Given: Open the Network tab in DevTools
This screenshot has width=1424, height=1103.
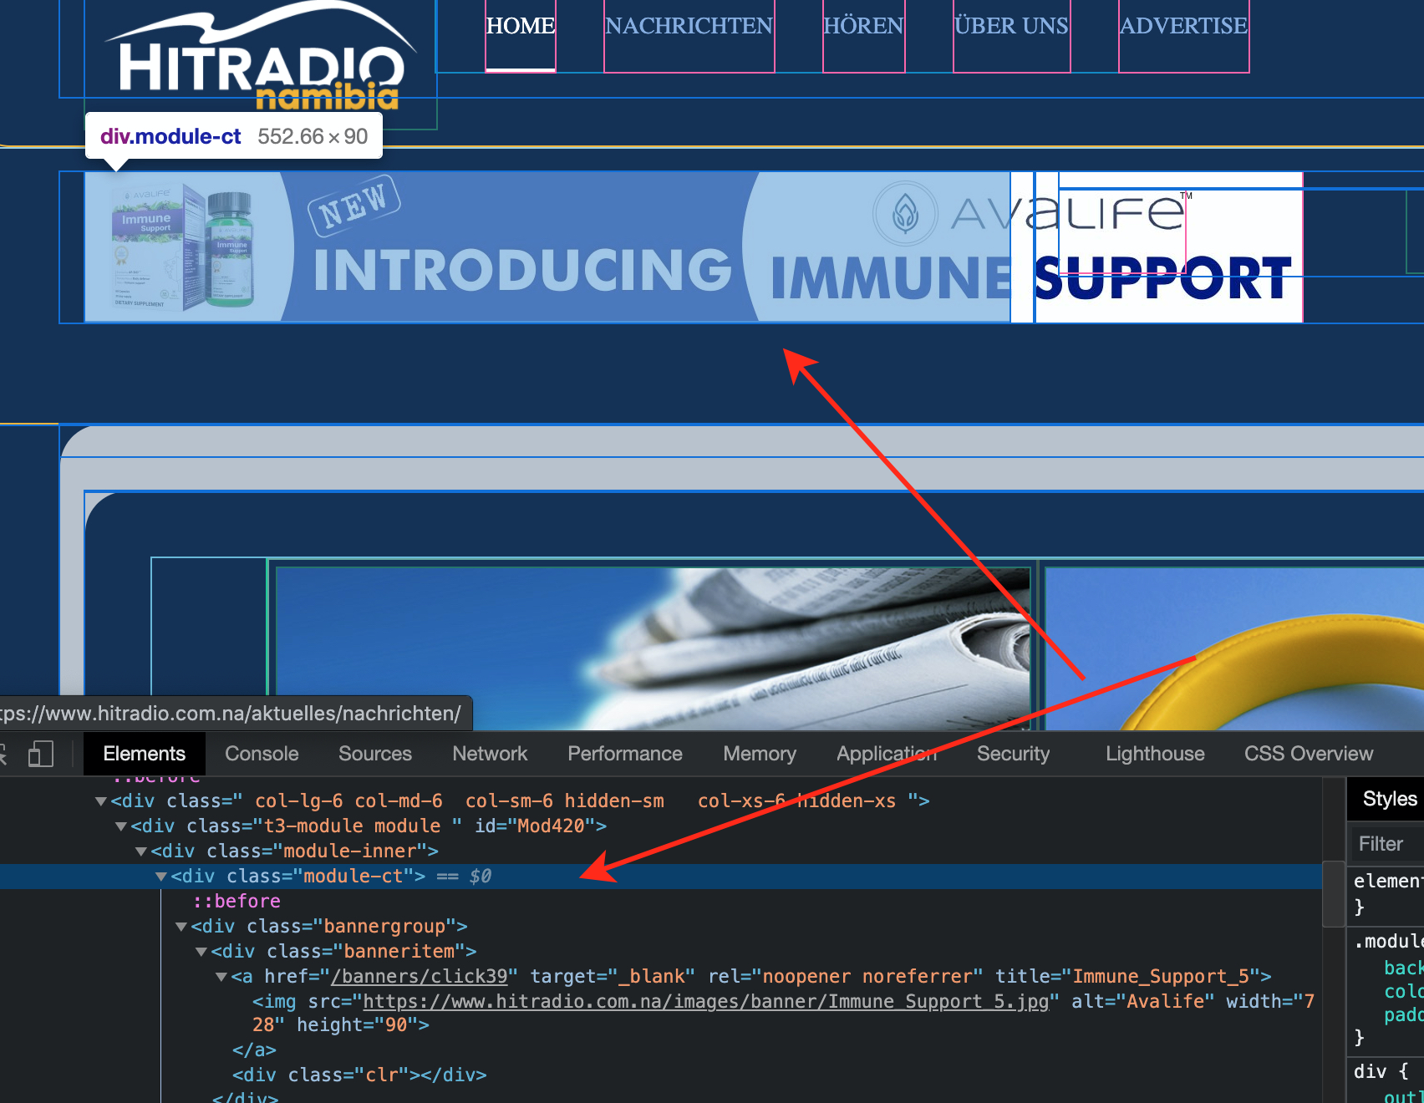Looking at the screenshot, I should [490, 754].
